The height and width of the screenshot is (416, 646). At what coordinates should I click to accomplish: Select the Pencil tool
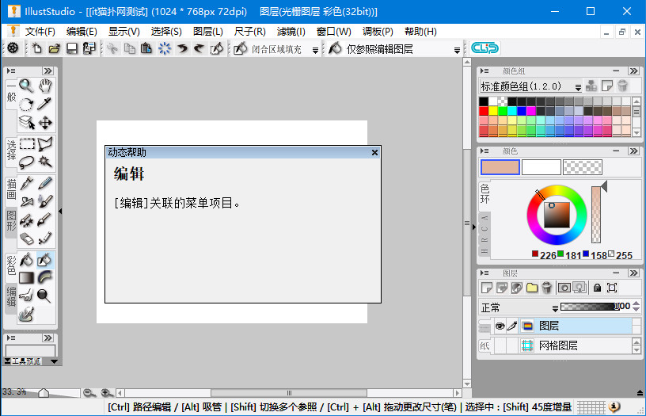click(x=45, y=183)
